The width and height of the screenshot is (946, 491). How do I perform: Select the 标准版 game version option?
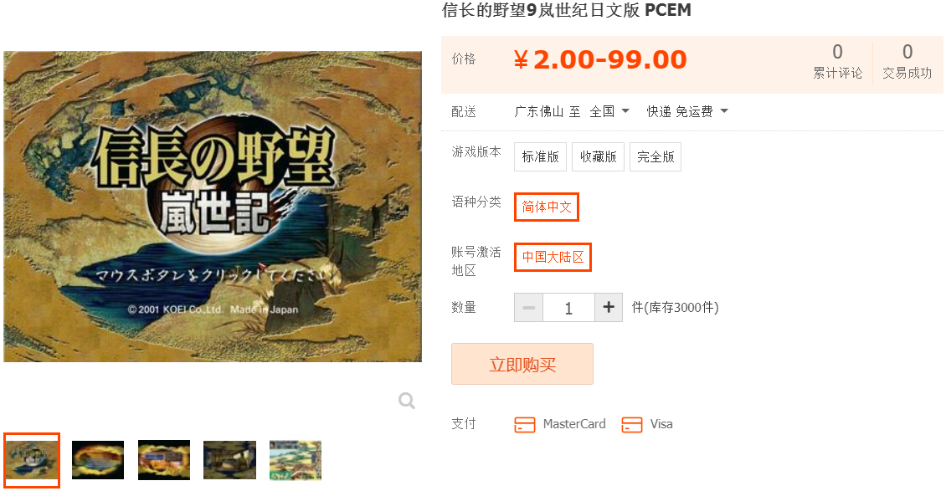(x=540, y=156)
